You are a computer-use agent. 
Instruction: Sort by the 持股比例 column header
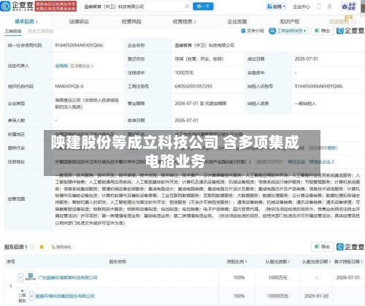coord(237,261)
